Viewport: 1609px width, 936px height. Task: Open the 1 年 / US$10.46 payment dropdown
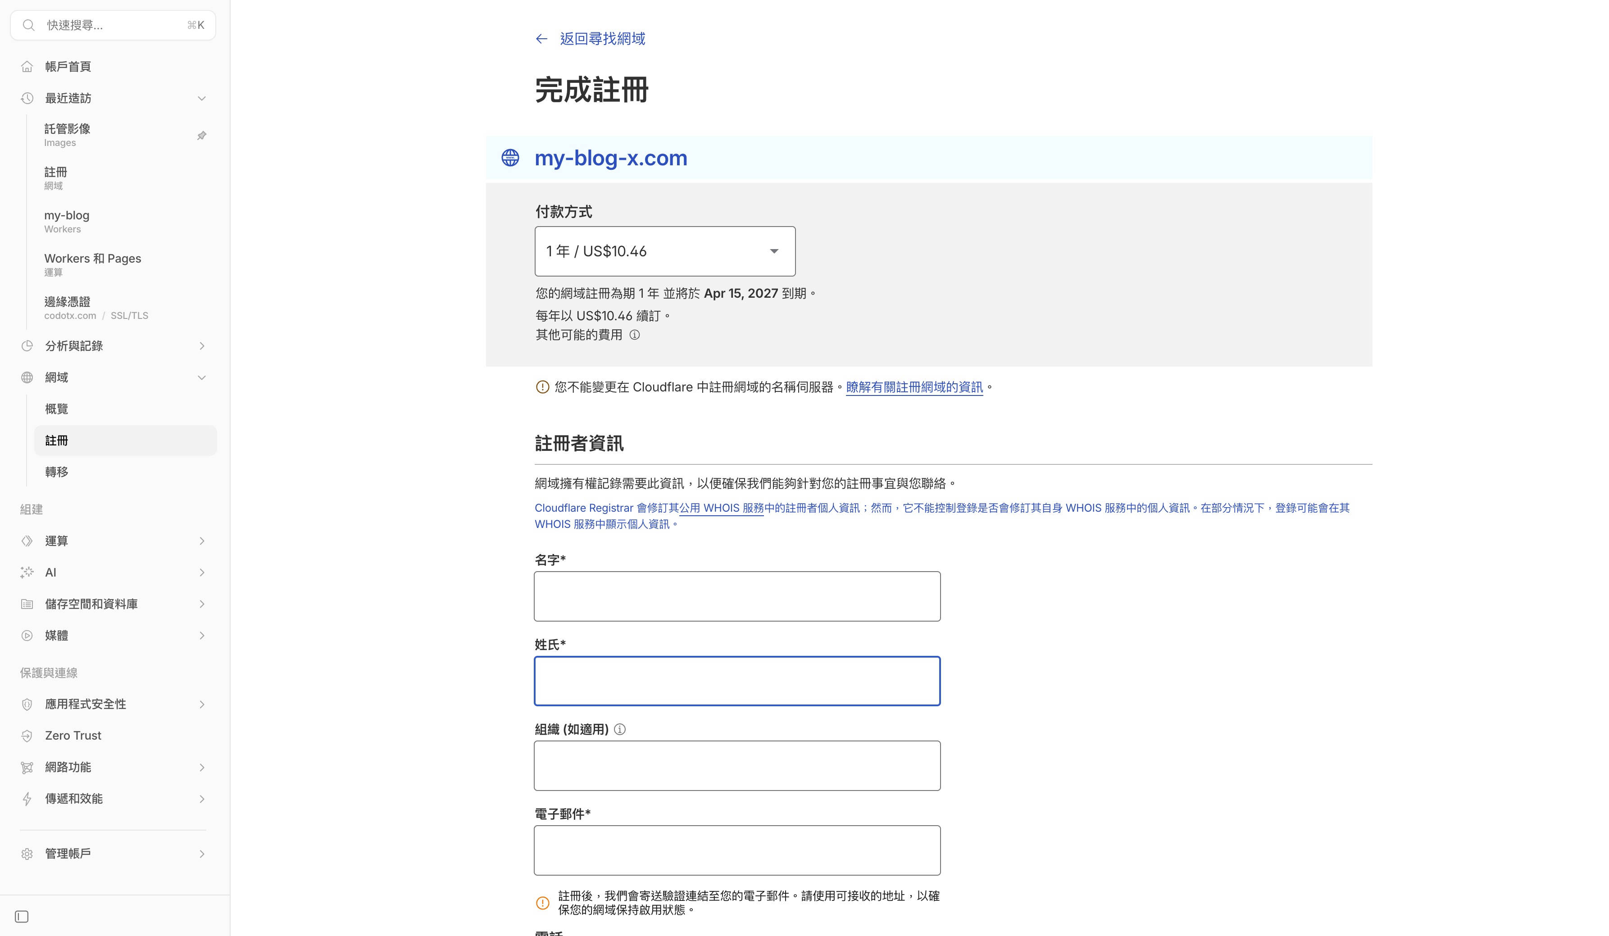click(665, 251)
